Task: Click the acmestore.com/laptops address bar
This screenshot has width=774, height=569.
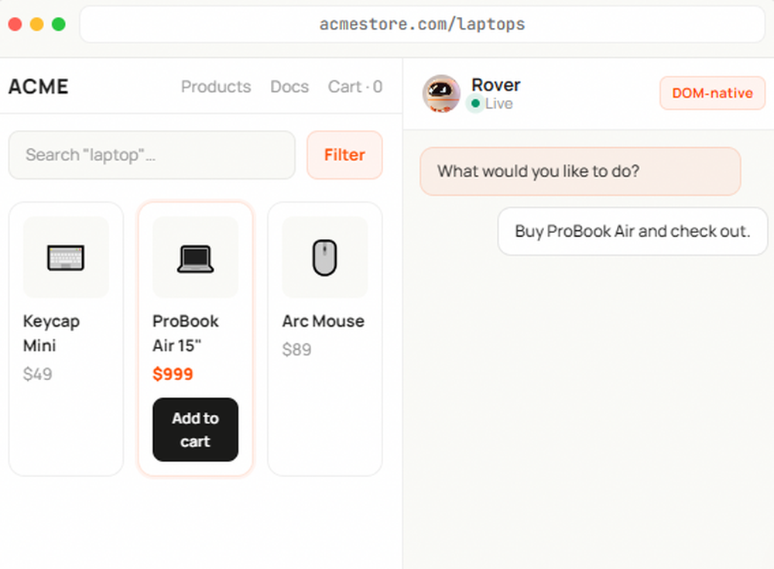Action: [422, 25]
